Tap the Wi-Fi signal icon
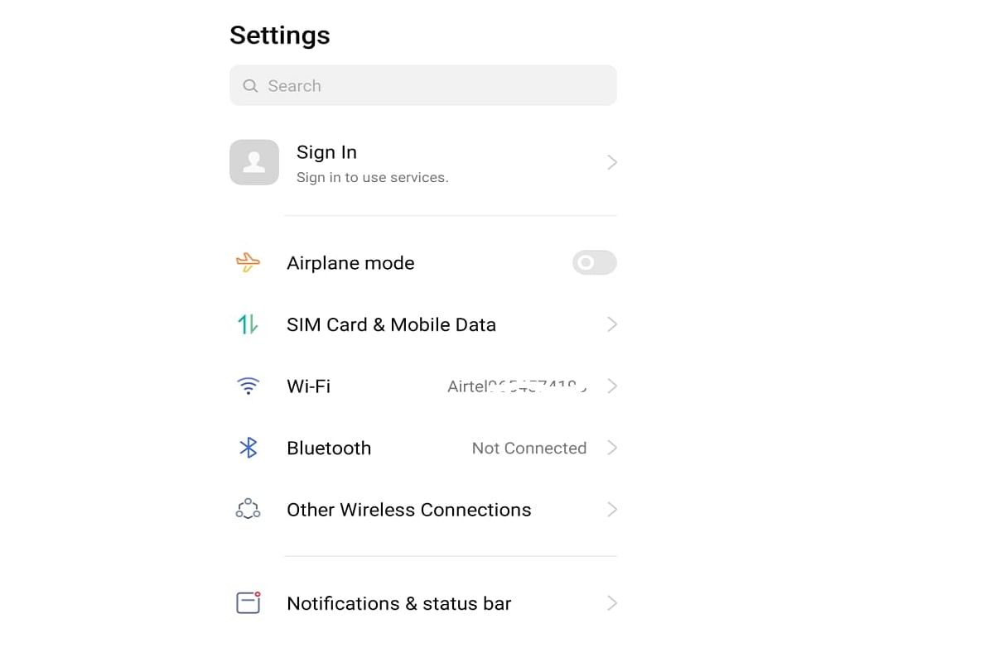Image resolution: width=994 pixels, height=662 pixels. click(247, 386)
